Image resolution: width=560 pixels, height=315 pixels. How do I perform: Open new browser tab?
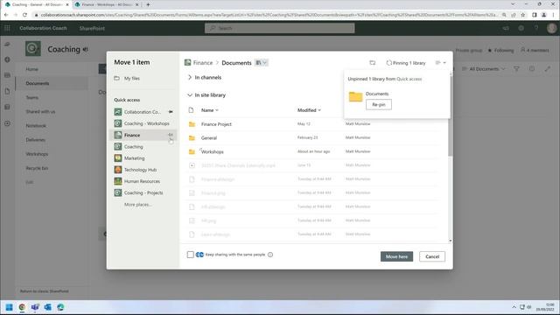[x=148, y=4]
